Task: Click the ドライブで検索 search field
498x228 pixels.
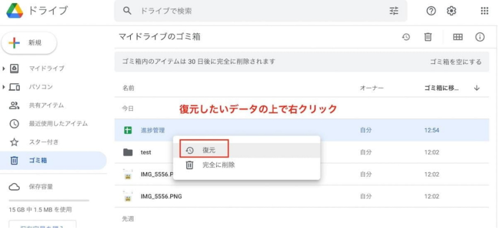Action: [260, 11]
